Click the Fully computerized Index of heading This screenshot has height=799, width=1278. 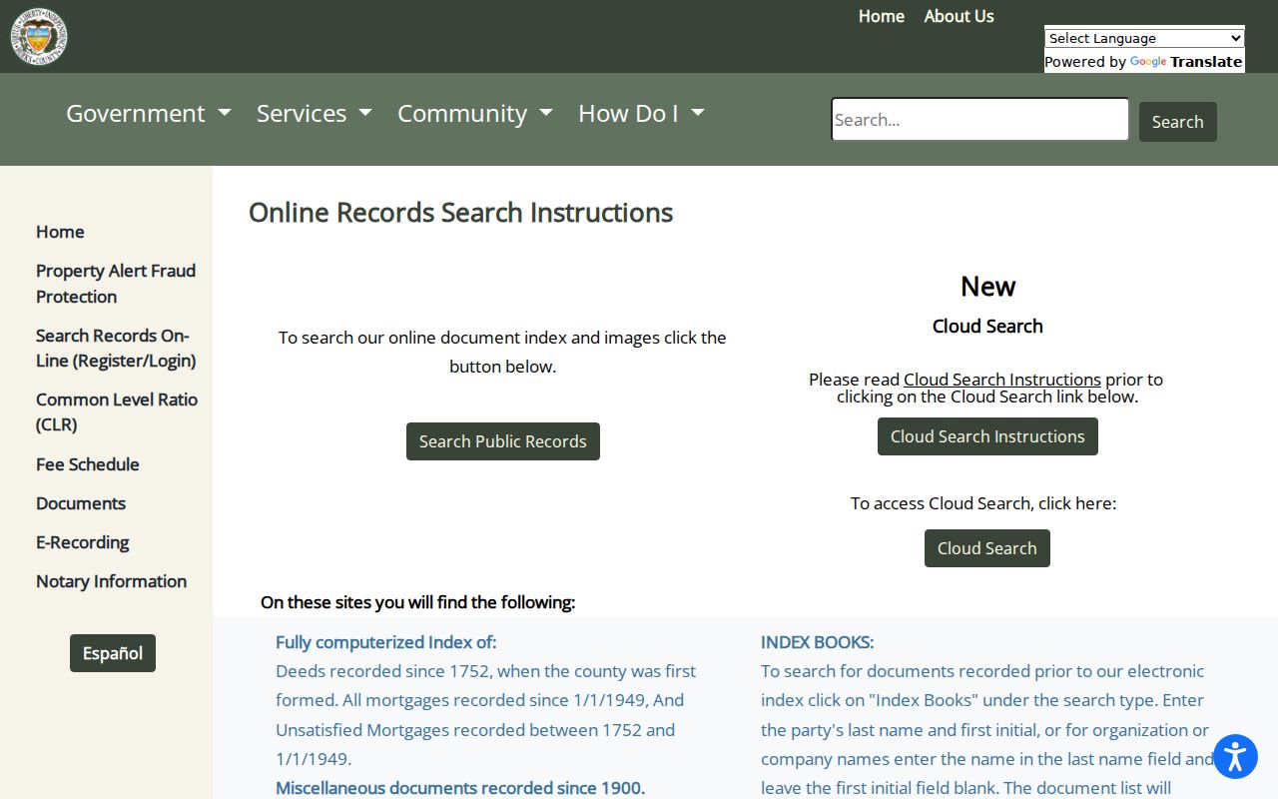(385, 642)
